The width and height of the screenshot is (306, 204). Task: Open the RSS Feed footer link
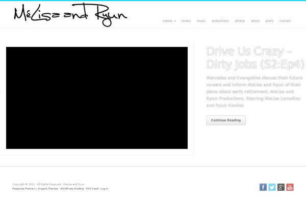pos(92,189)
